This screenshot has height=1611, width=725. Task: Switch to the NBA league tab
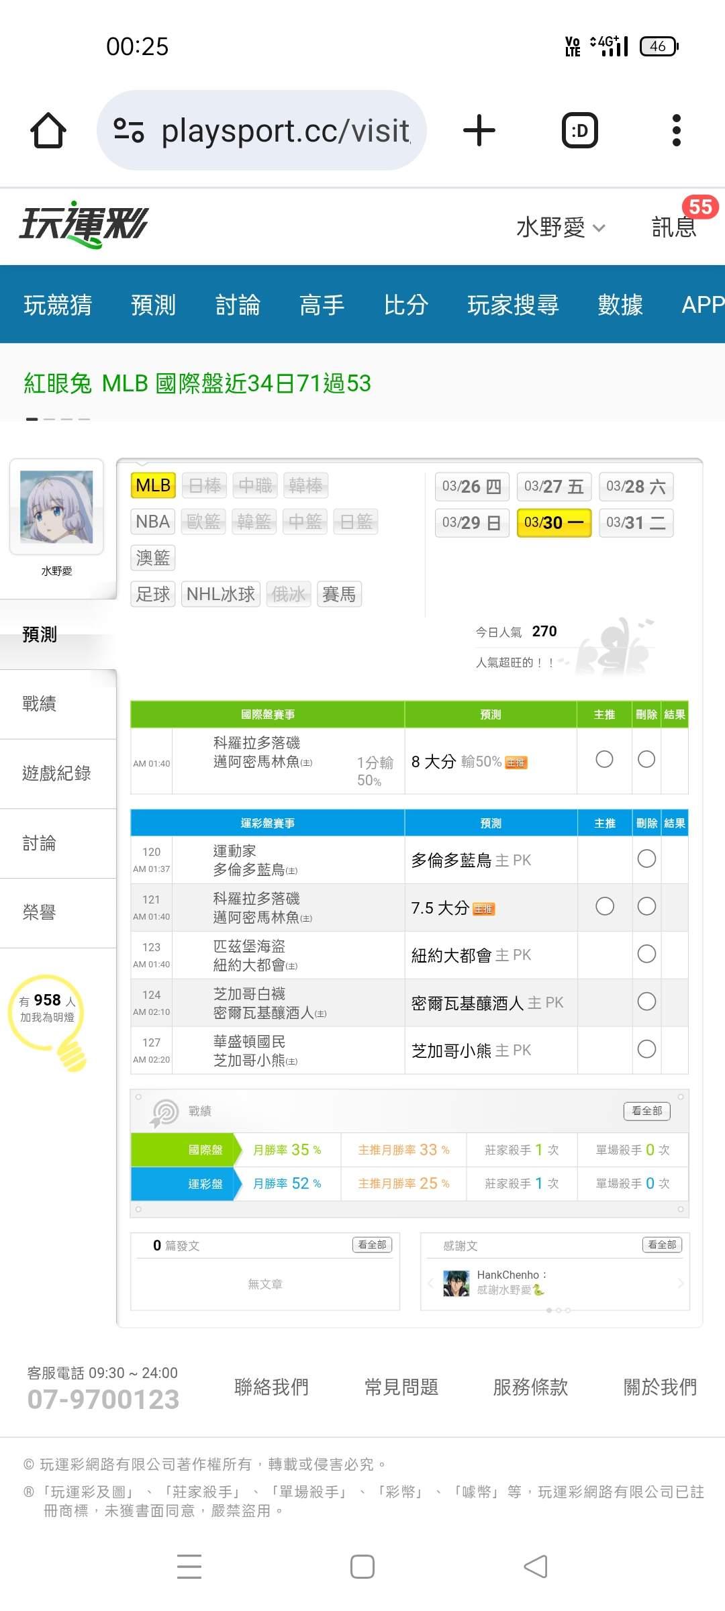click(152, 522)
